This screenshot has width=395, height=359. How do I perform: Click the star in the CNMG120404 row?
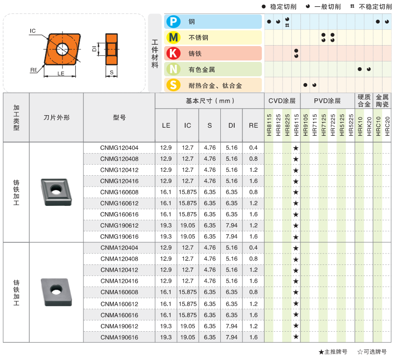[296, 148]
